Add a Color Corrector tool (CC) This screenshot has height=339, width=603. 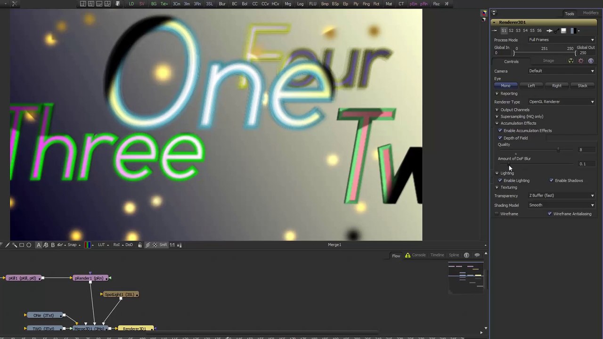click(x=255, y=4)
